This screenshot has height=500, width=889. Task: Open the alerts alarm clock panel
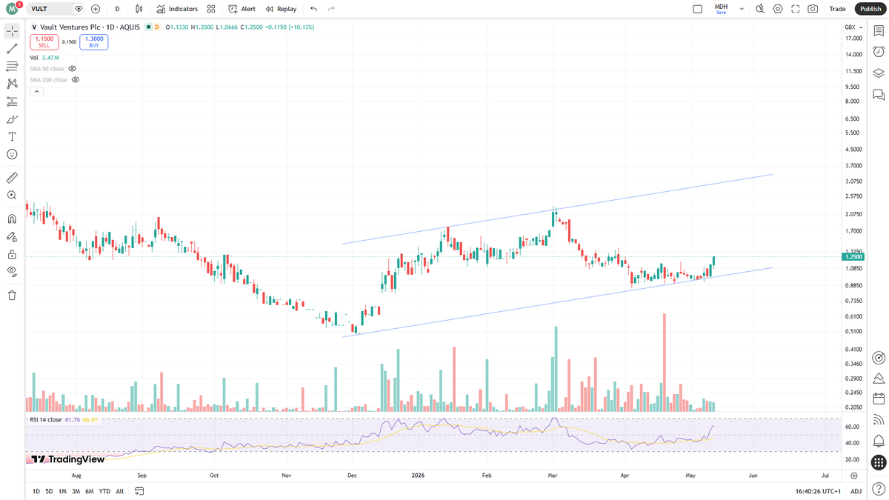(879, 52)
